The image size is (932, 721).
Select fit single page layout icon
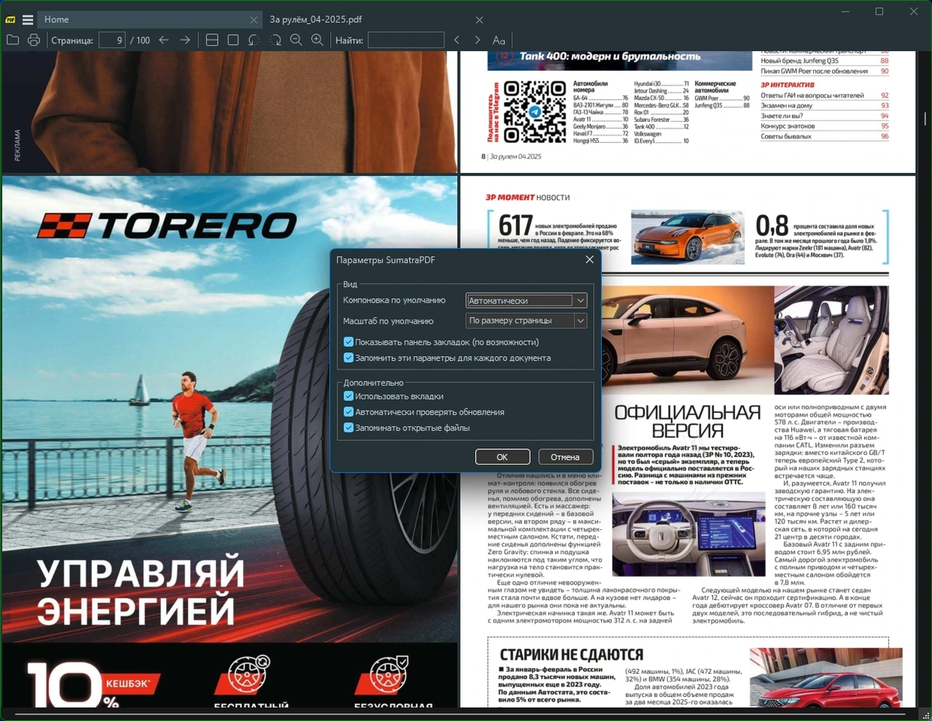[233, 40]
